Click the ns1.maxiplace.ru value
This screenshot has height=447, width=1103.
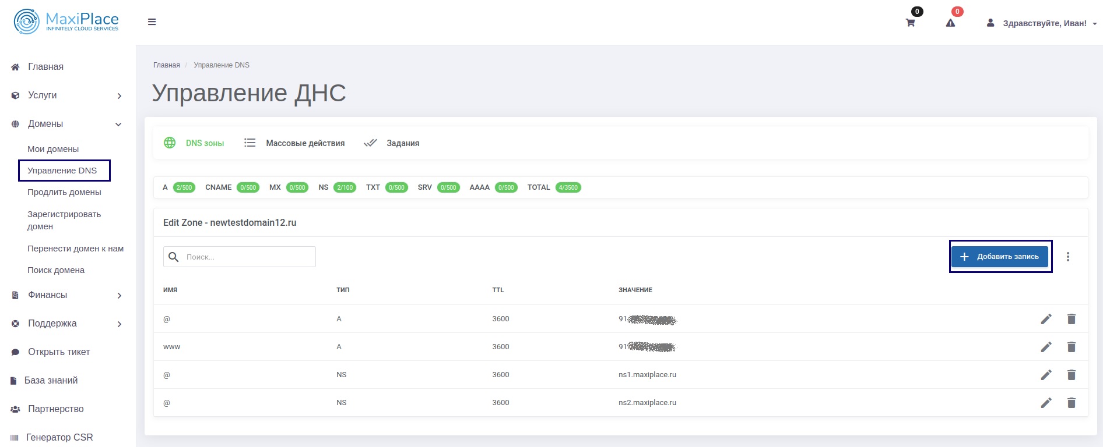(x=647, y=375)
